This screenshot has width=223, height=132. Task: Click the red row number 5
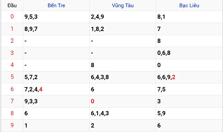point(12,77)
